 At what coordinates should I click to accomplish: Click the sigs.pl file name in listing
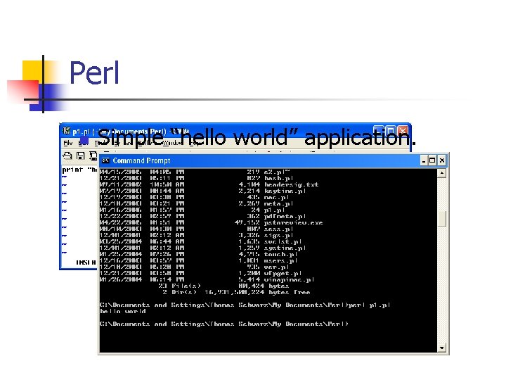(x=279, y=235)
